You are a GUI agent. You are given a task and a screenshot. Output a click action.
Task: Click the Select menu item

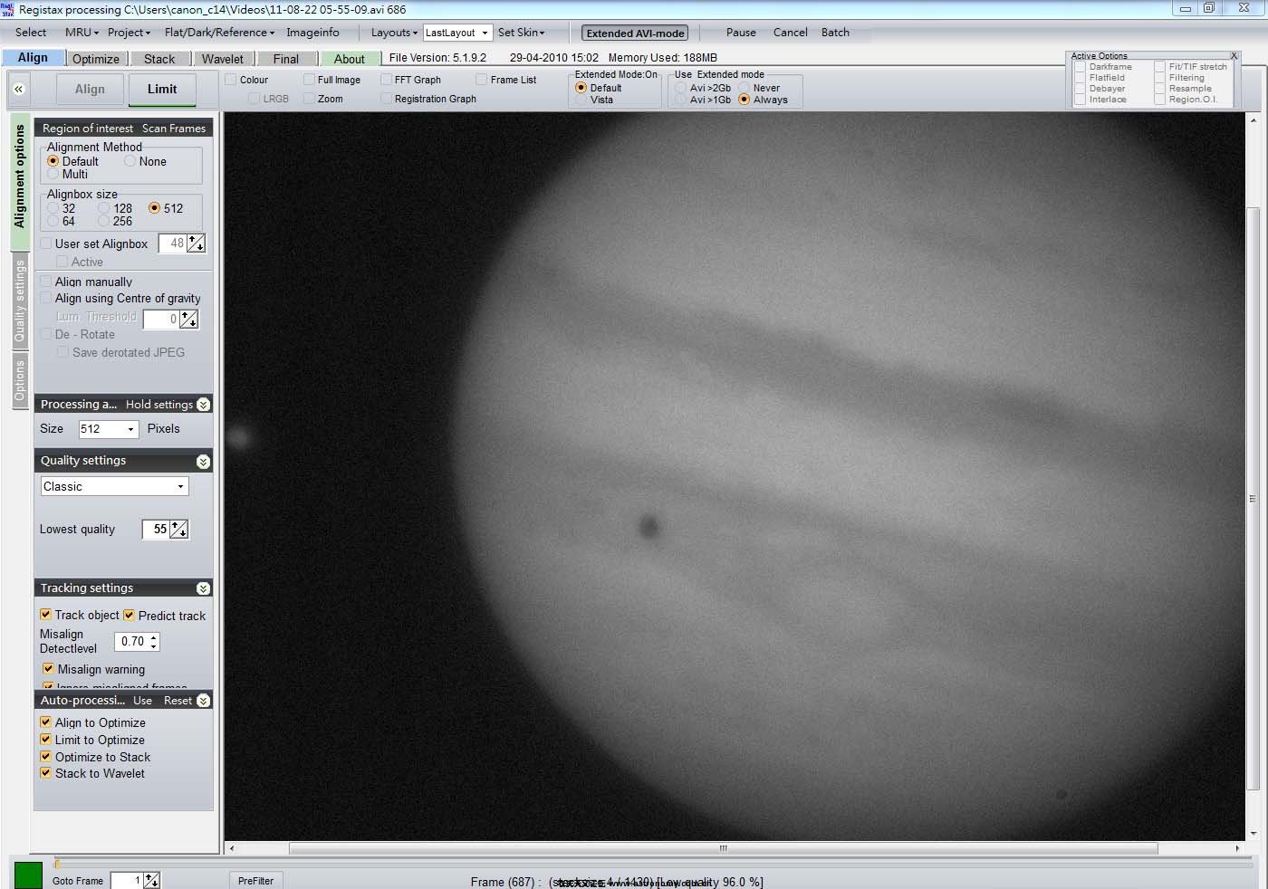pos(31,32)
